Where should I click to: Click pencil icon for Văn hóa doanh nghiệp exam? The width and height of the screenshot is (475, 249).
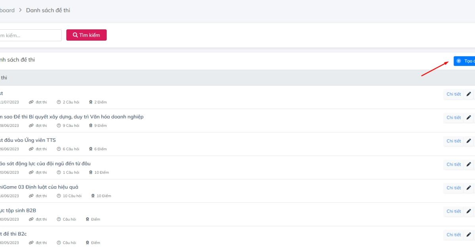pos(469,117)
